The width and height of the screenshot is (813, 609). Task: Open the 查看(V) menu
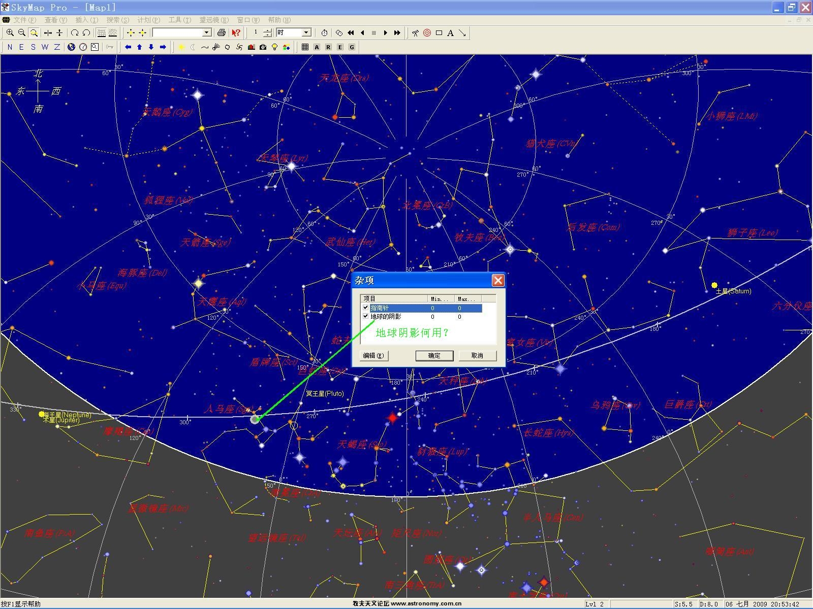56,20
